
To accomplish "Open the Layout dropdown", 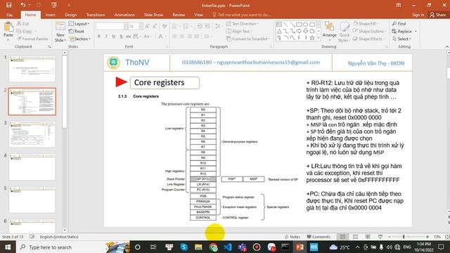I will coord(79,23).
